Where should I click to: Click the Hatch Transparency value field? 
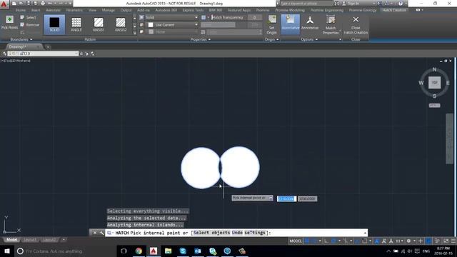point(254,17)
